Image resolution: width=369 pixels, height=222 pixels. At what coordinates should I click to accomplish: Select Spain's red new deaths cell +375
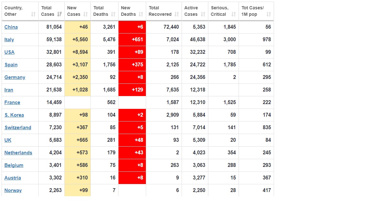point(132,65)
